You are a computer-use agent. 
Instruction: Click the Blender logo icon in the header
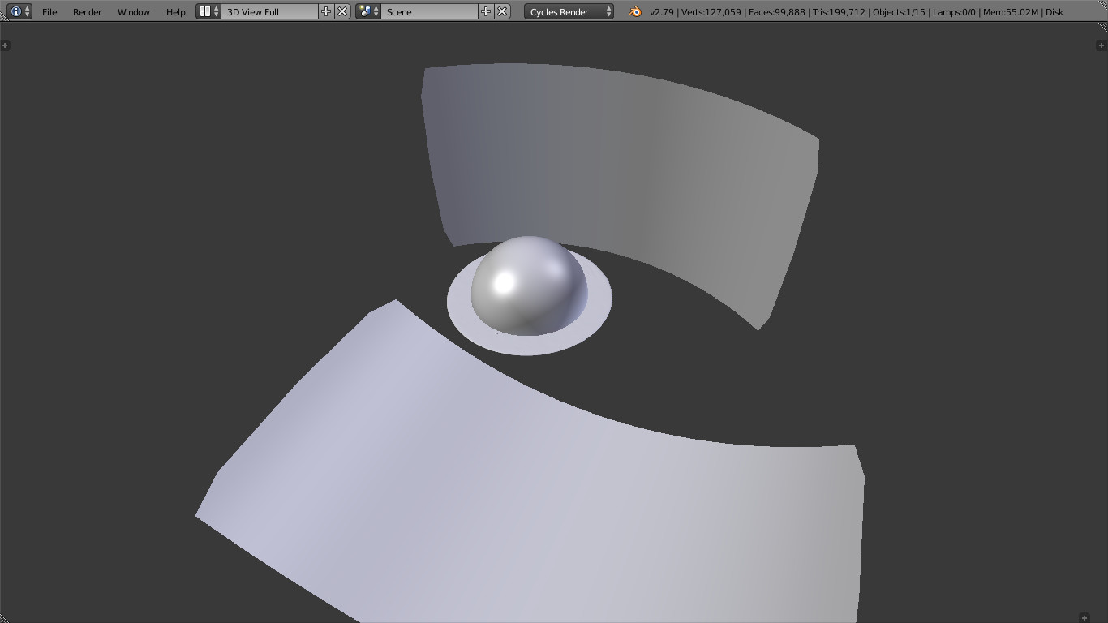[x=635, y=12]
